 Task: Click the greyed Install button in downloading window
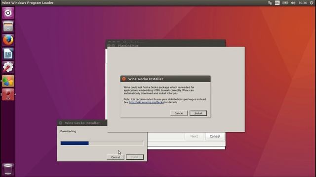pos(135,157)
